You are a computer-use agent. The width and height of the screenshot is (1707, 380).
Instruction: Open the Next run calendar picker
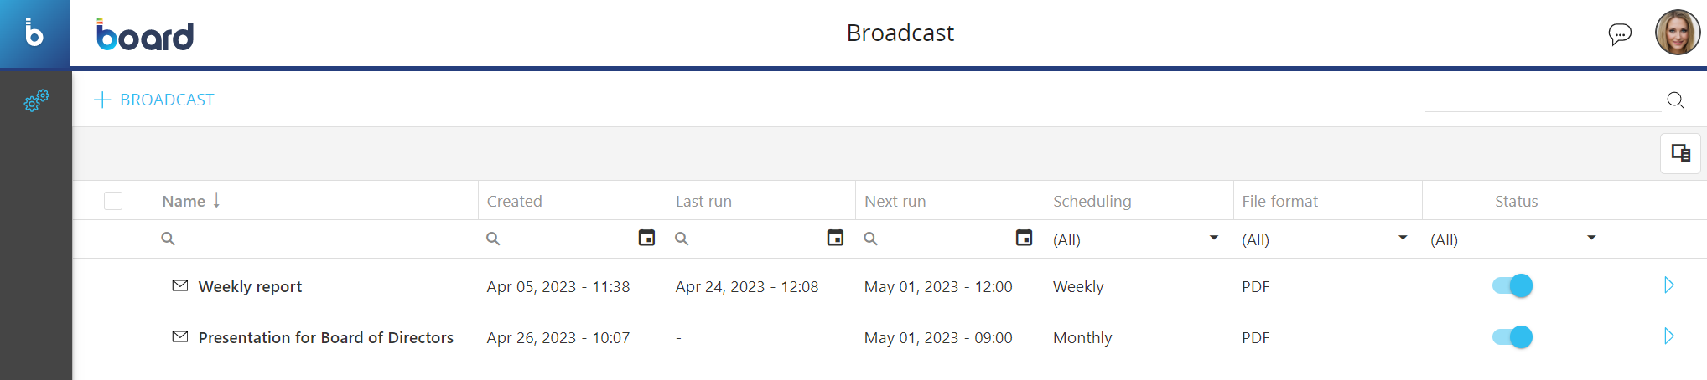[x=1024, y=238]
